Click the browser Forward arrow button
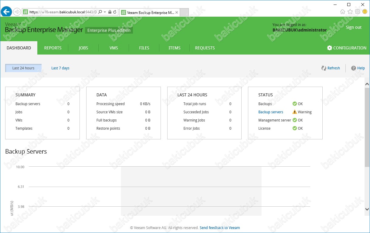 coord(17,12)
